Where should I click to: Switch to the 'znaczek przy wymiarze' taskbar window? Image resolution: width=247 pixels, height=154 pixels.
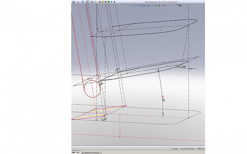(x=91, y=152)
